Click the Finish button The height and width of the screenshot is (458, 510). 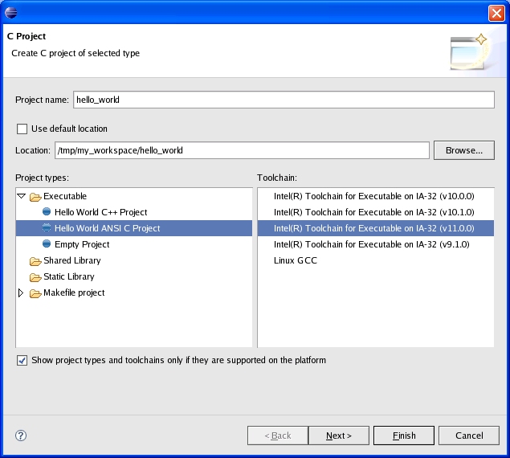click(404, 436)
